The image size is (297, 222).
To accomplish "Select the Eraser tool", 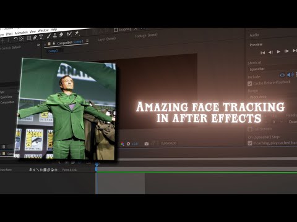I will [x=61, y=35].
